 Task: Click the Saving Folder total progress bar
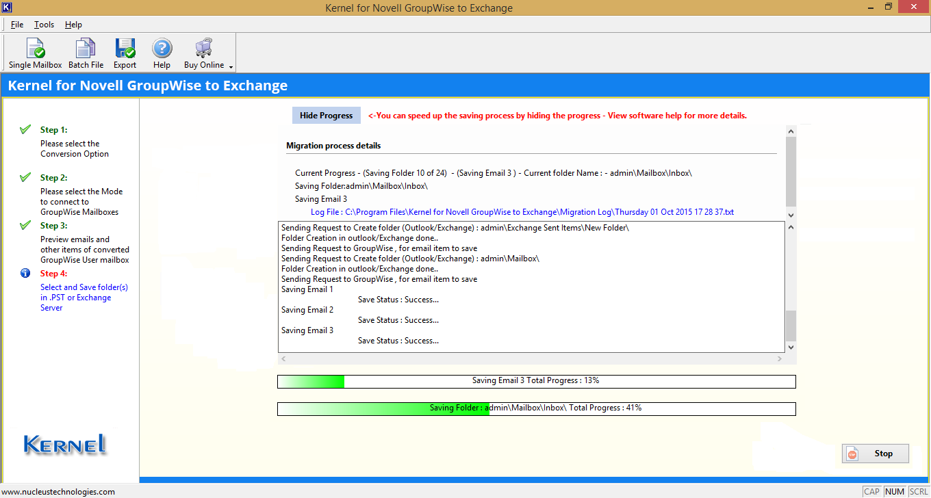(537, 408)
